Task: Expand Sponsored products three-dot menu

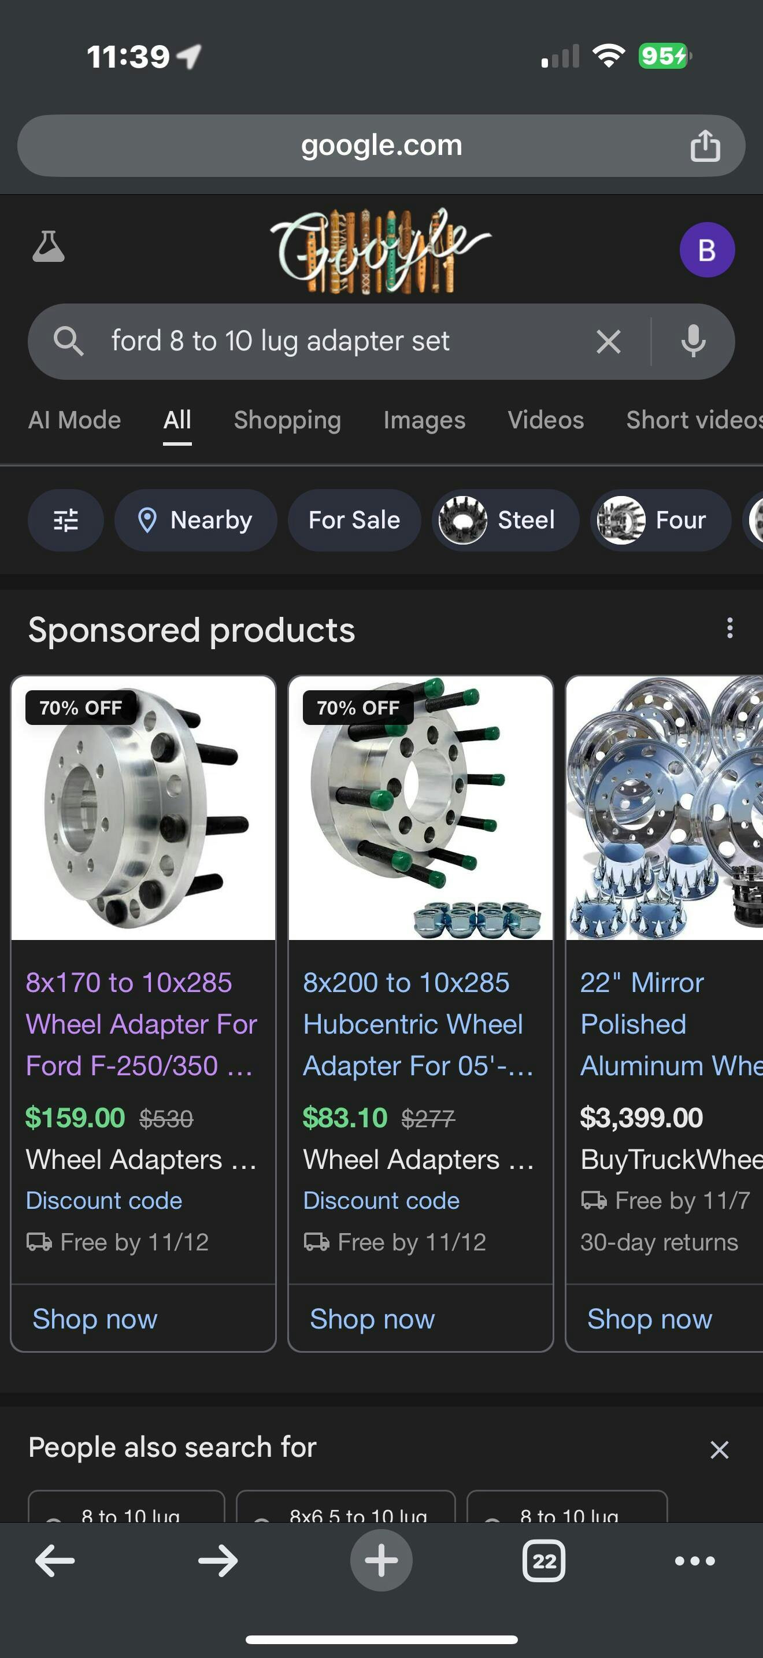Action: [x=729, y=628]
